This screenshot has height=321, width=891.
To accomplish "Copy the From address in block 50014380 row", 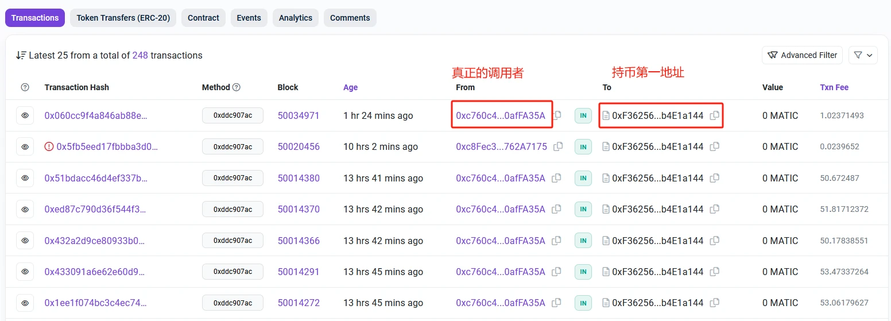I will pos(556,178).
